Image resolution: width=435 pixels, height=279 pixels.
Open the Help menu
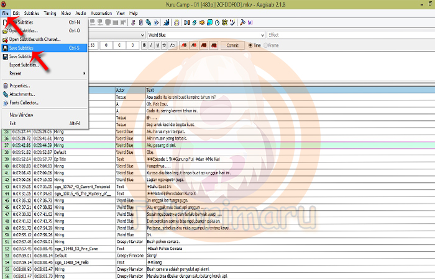(134, 13)
